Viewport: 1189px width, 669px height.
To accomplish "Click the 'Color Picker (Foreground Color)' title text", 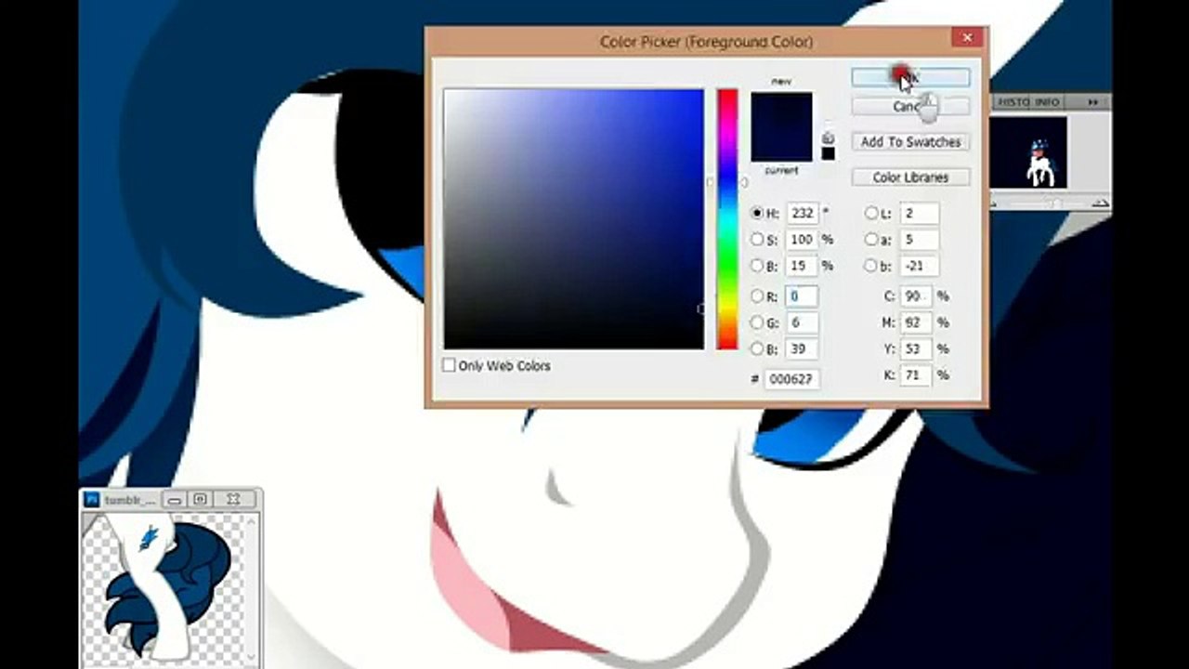I will [706, 42].
